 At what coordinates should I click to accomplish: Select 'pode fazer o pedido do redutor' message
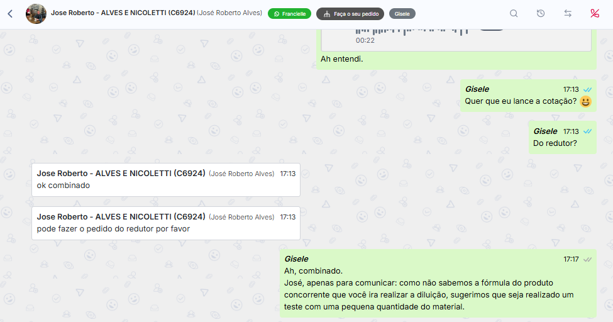166,223
